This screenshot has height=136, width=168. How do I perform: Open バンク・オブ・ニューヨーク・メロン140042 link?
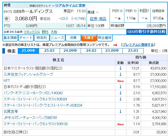(x=33, y=93)
